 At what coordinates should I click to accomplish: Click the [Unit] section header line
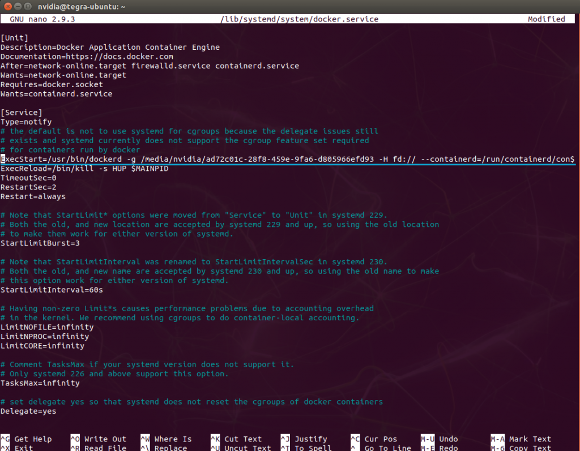tap(14, 38)
